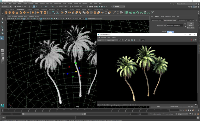The width and height of the screenshot is (200, 121).
Task: Toggle the sRGB gamma color management button
Action: pos(86,19)
